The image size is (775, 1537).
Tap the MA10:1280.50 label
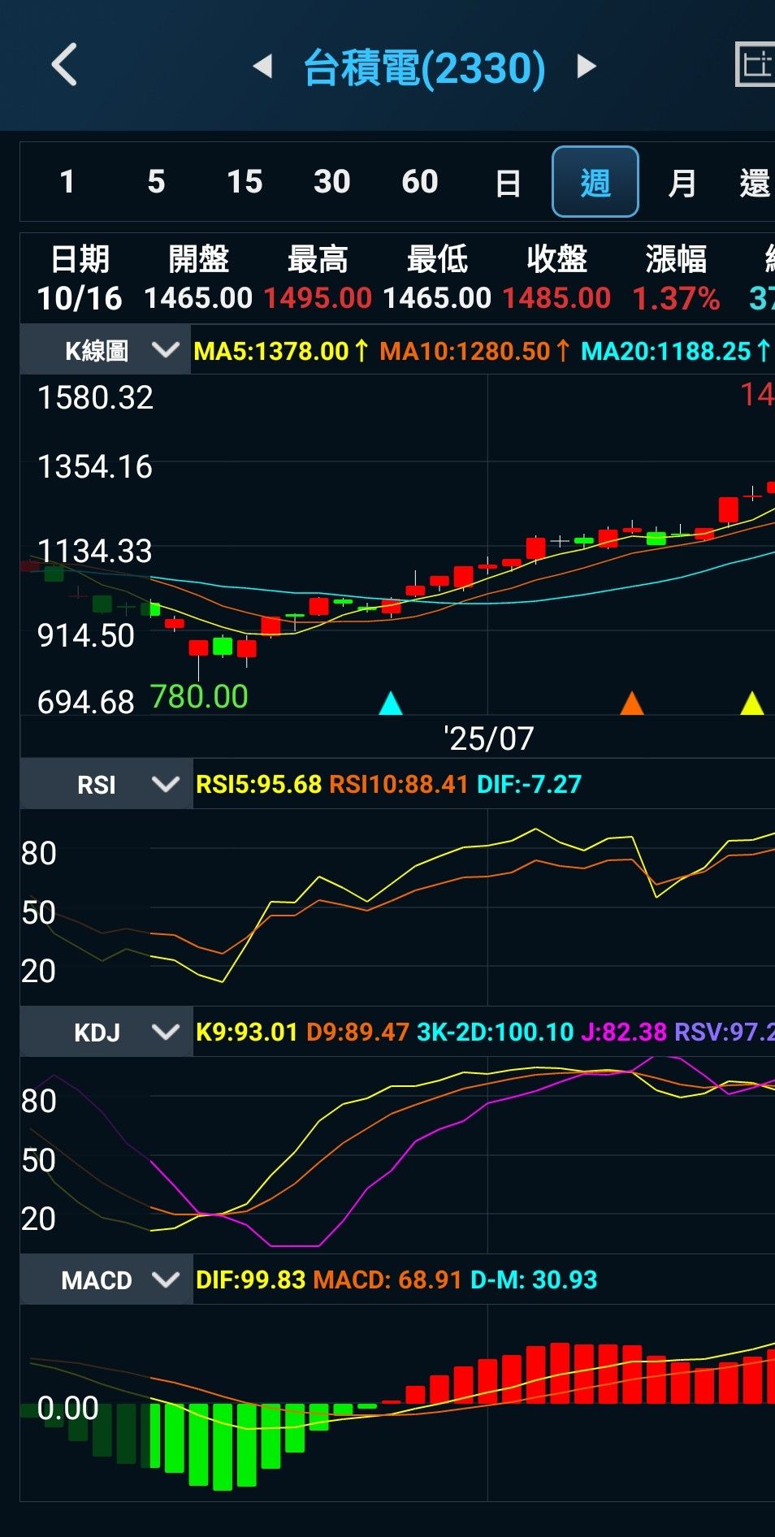pos(474,351)
